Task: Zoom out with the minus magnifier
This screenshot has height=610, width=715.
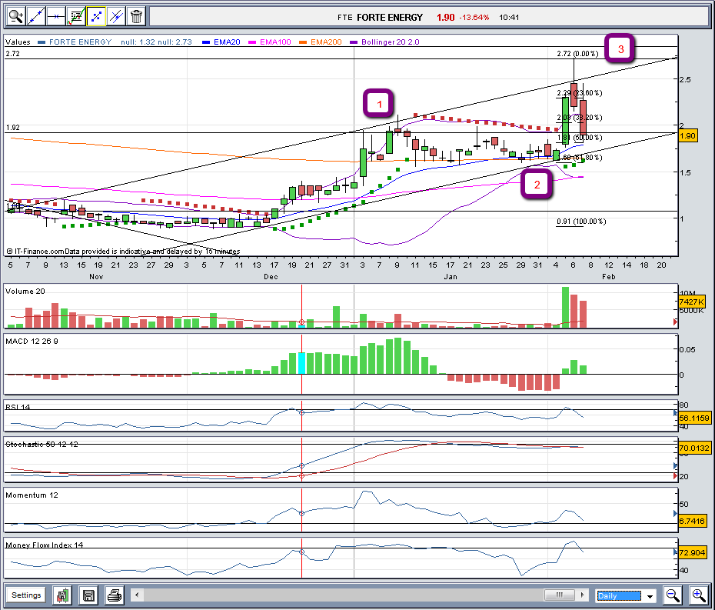Action: (673, 595)
